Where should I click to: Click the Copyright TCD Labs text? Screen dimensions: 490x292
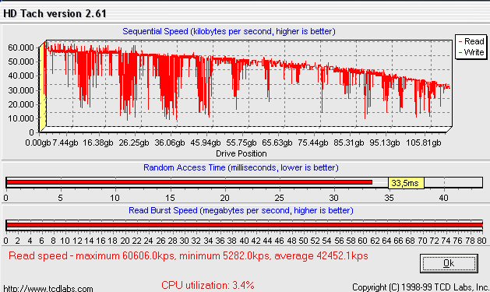point(421,287)
